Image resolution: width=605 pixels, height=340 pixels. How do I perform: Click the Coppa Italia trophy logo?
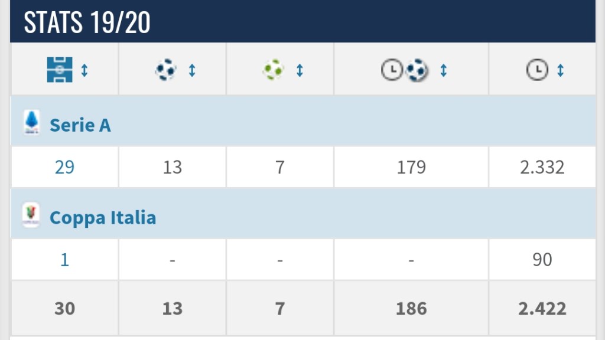pos(31,215)
